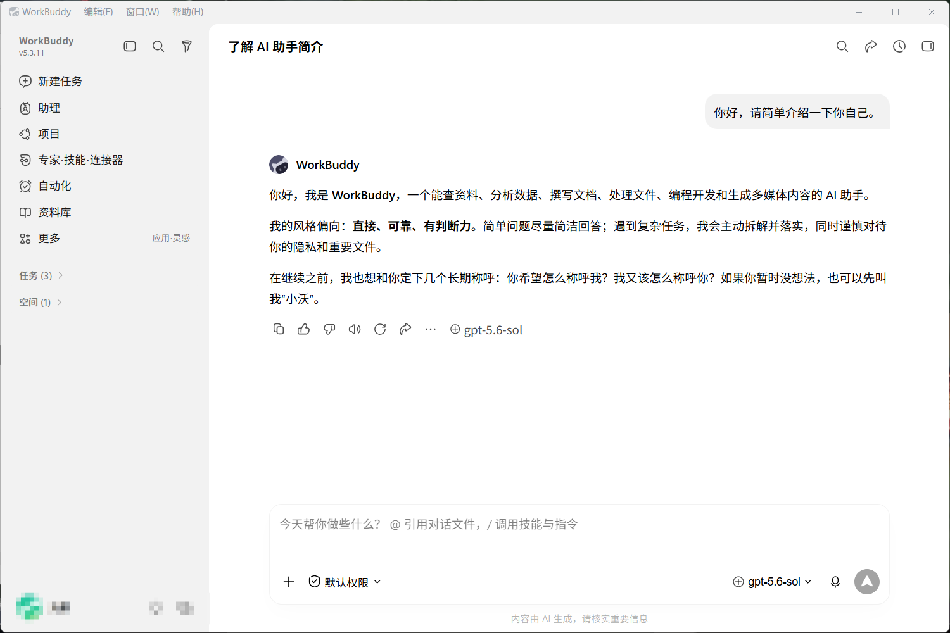Expand the 任务 (3) list

pyautogui.click(x=41, y=275)
